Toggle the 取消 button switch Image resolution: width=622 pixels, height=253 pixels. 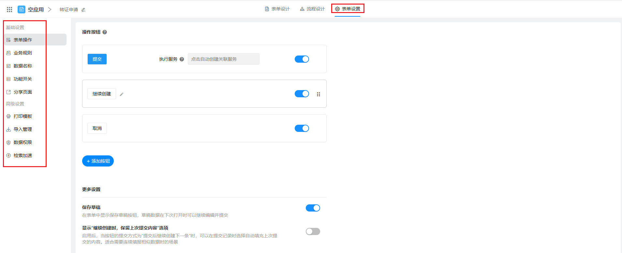(x=302, y=128)
